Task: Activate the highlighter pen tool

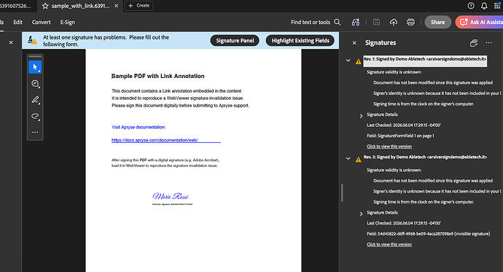Action: click(35, 100)
